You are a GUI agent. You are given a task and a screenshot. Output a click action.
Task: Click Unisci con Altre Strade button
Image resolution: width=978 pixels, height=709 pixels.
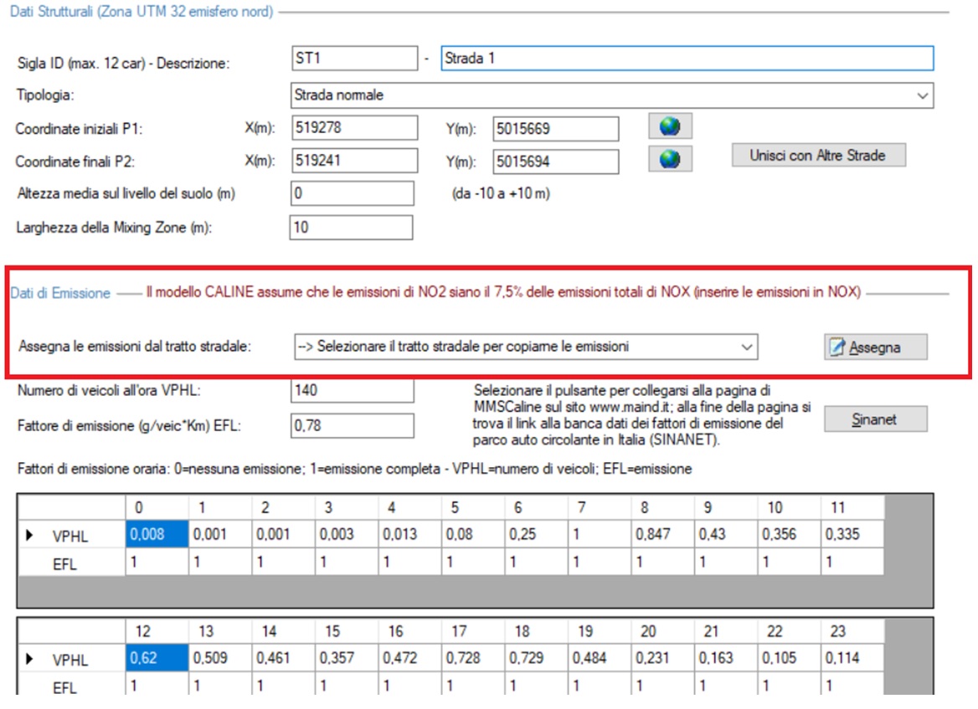click(x=818, y=156)
